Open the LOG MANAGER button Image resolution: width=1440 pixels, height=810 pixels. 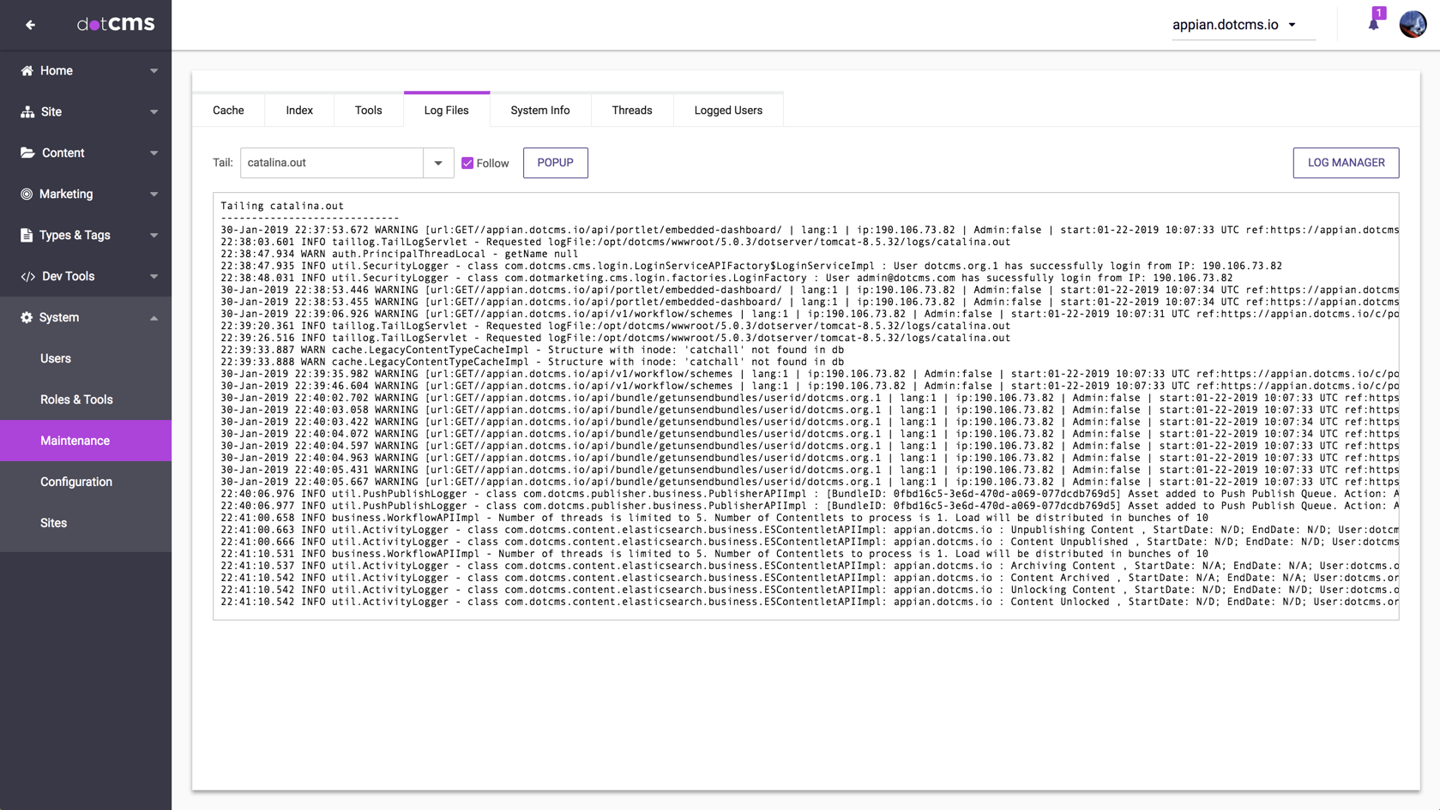[1346, 163]
